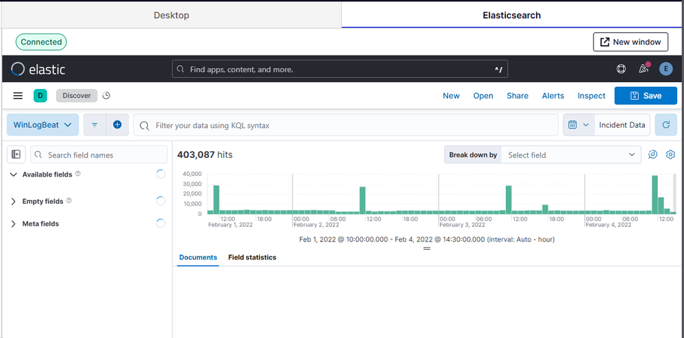Expand the Available fields section
684x338 pixels.
coord(14,174)
